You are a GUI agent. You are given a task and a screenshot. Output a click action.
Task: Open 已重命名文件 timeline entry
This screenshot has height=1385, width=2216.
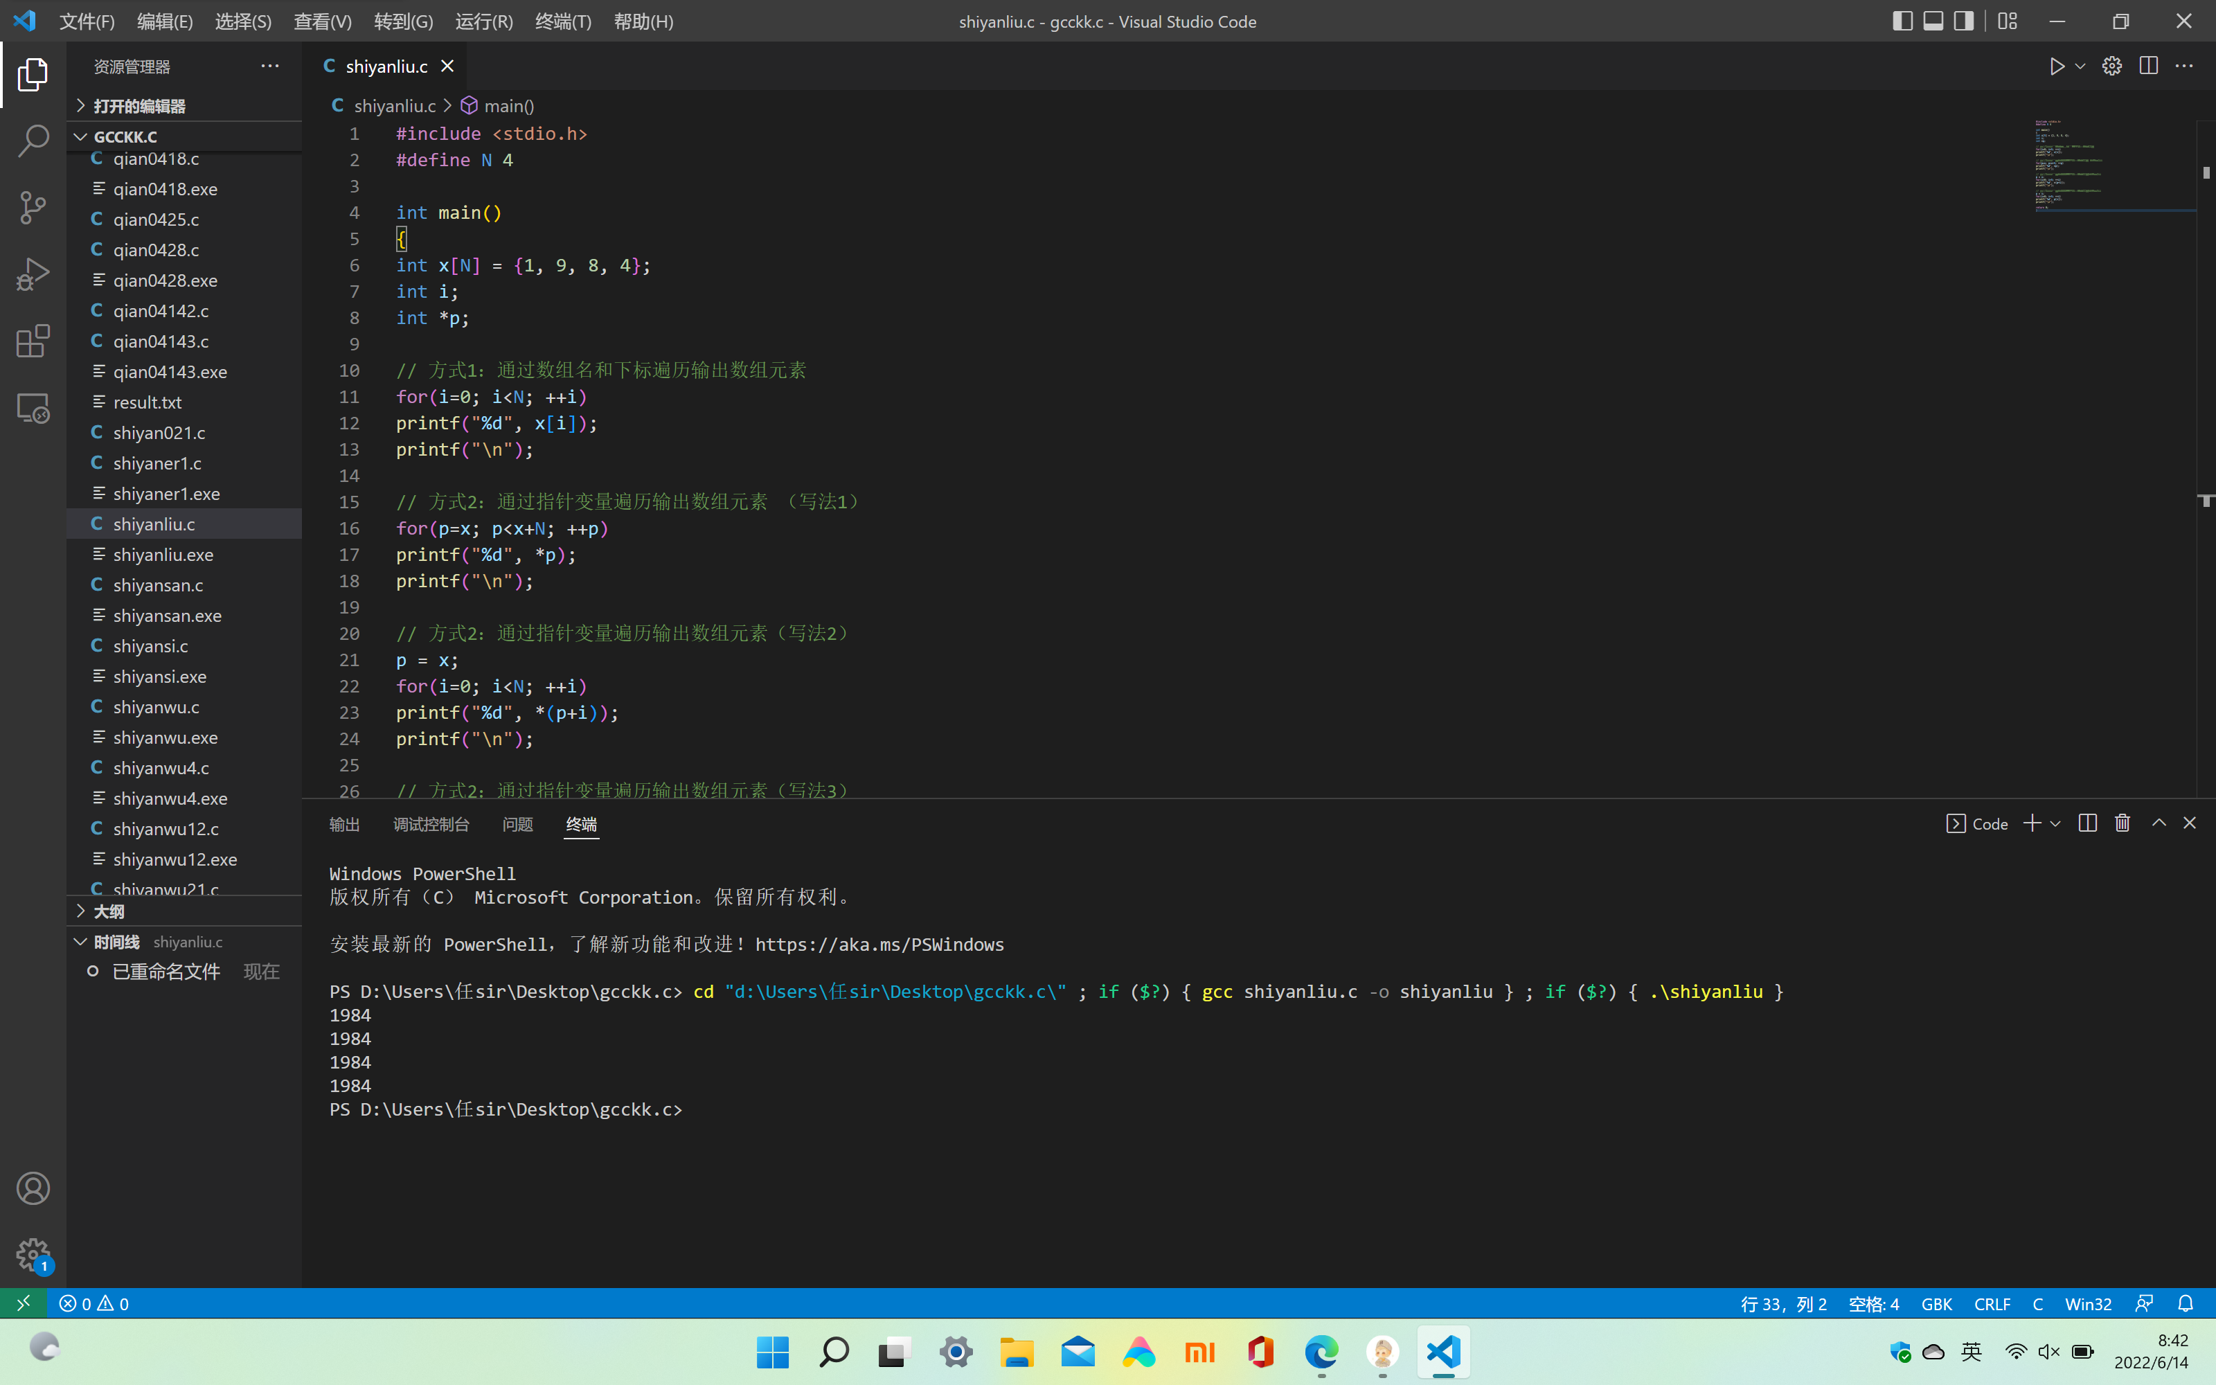184,972
